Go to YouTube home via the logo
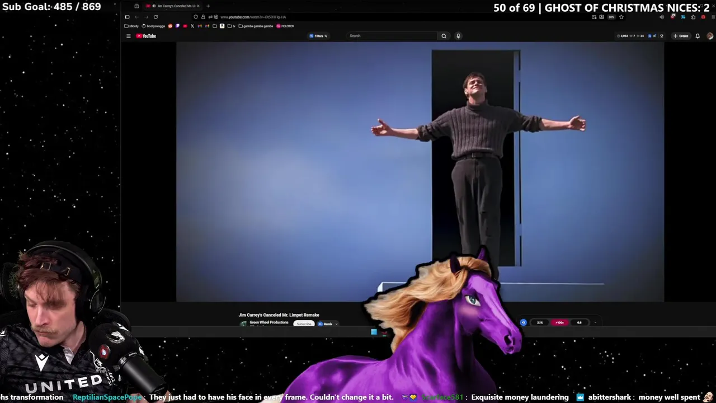The width and height of the screenshot is (716, 403). click(x=146, y=36)
